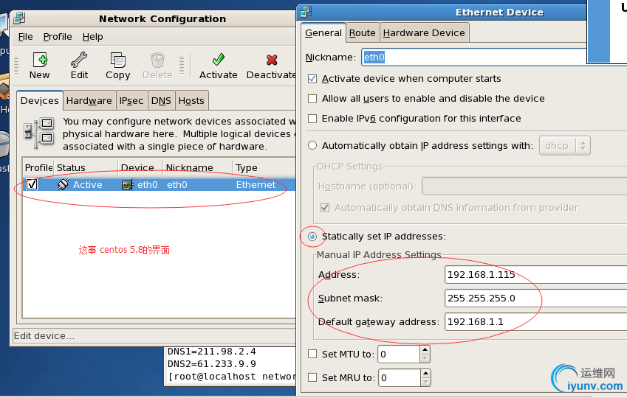The image size is (627, 398).
Task: Open the Route tab
Action: [363, 32]
